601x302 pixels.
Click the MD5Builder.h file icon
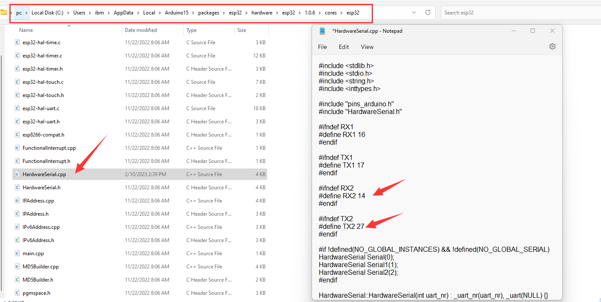tap(17, 280)
